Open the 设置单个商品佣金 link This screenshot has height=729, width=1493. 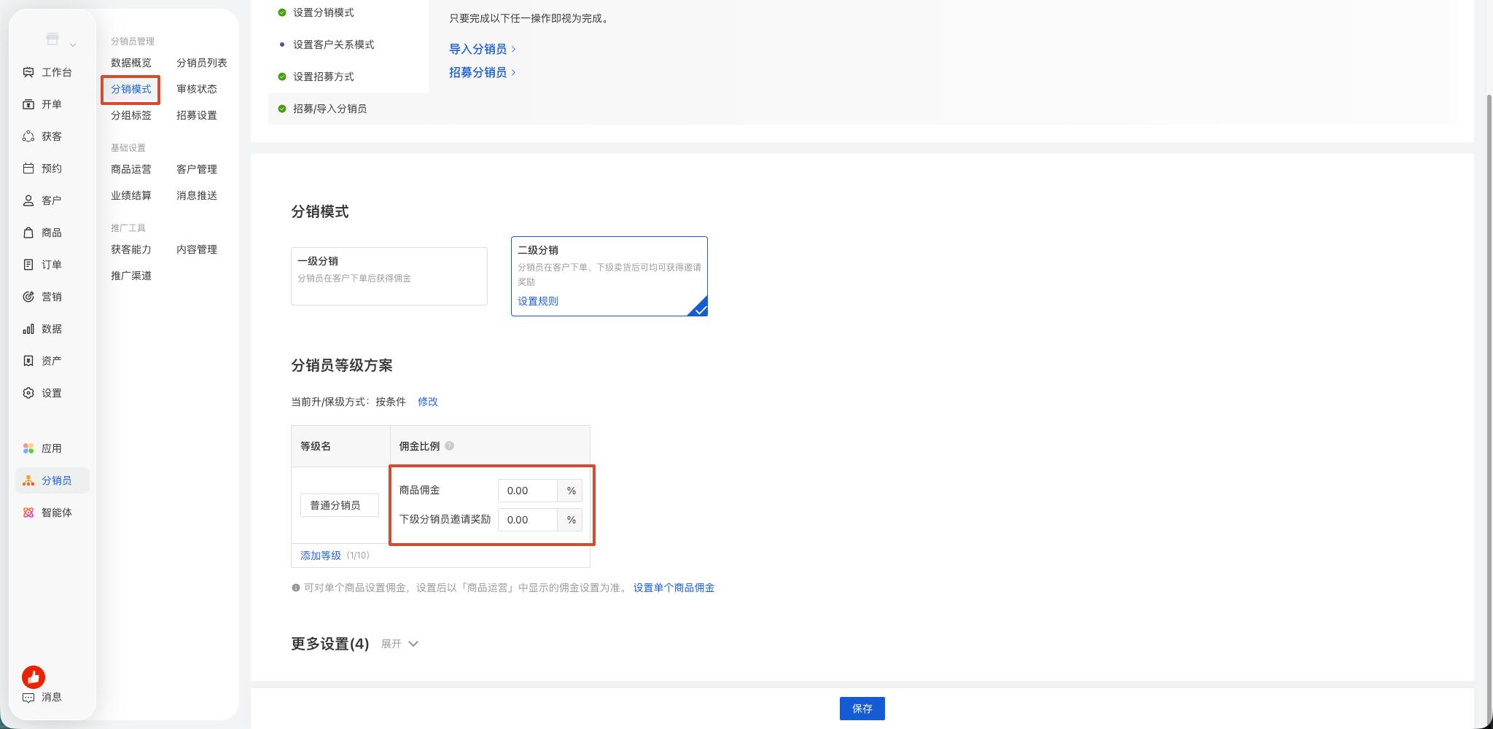click(674, 588)
